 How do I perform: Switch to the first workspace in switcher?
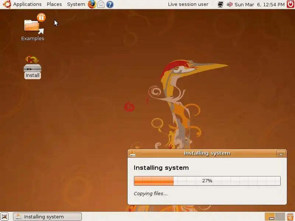(270, 217)
